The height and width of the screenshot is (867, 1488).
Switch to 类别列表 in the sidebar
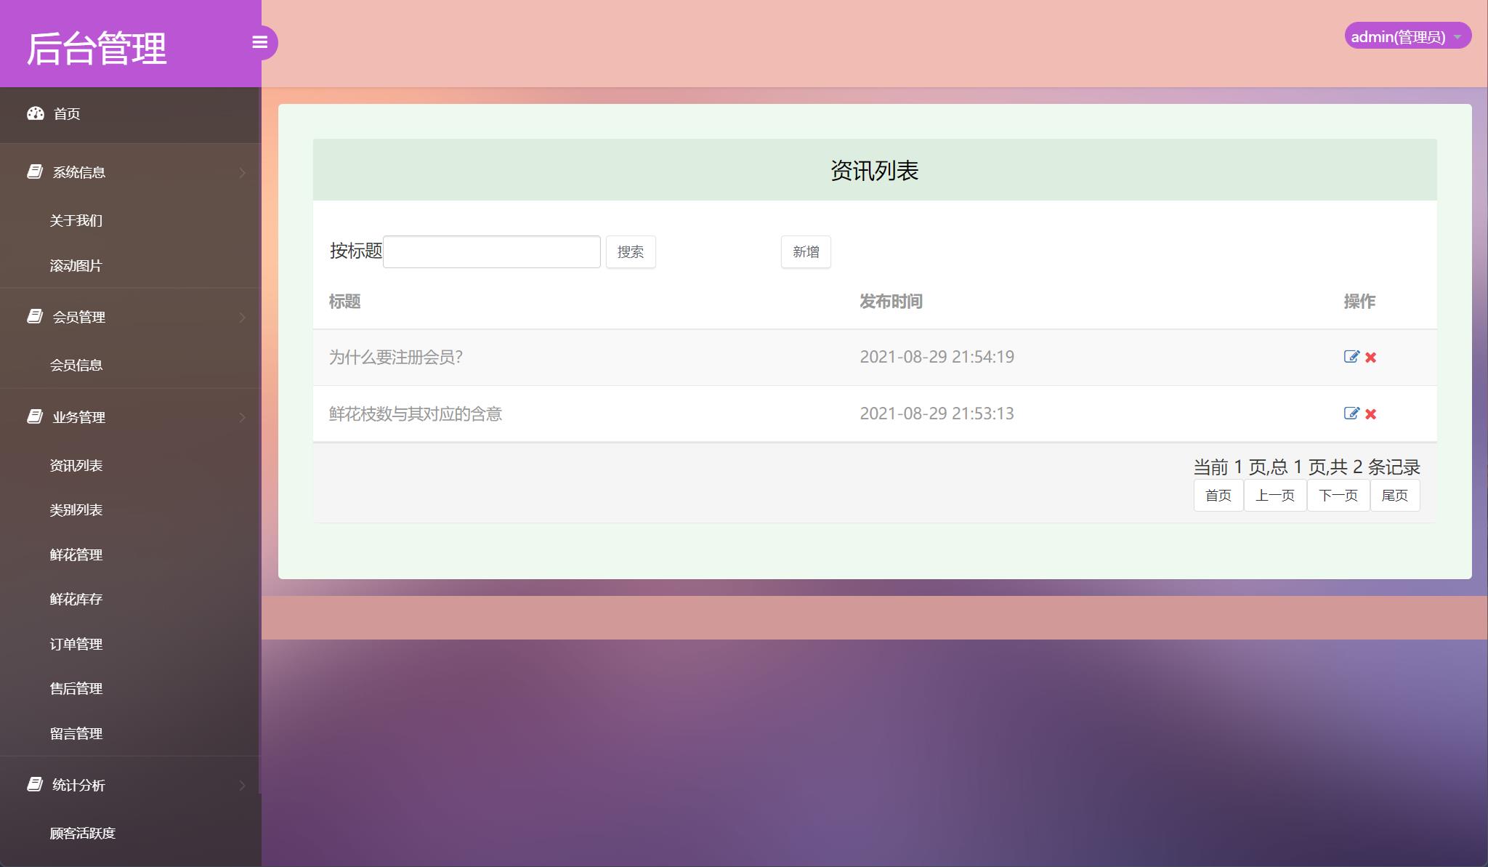point(76,510)
